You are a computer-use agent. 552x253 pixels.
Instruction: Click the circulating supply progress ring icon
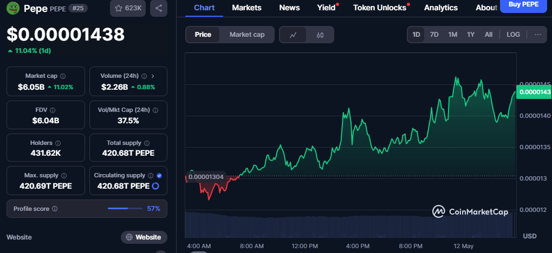click(x=155, y=186)
